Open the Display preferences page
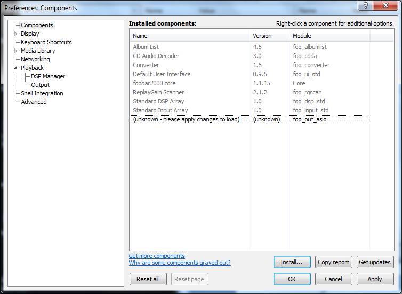Viewport: 402px width, 294px height. [x=30, y=34]
